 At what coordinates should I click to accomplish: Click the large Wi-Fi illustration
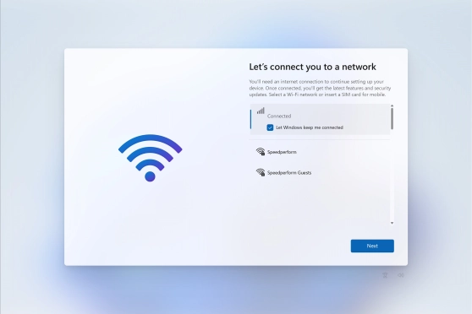click(x=151, y=158)
